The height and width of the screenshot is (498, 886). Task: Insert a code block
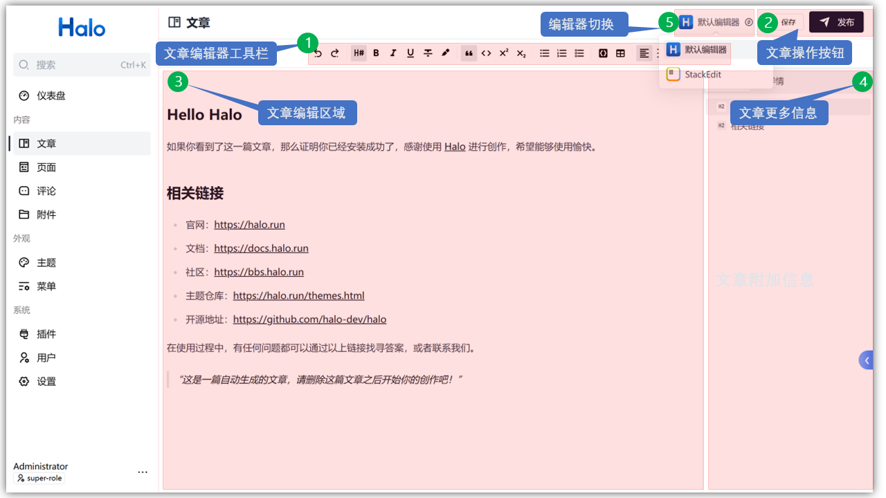pyautogui.click(x=603, y=53)
